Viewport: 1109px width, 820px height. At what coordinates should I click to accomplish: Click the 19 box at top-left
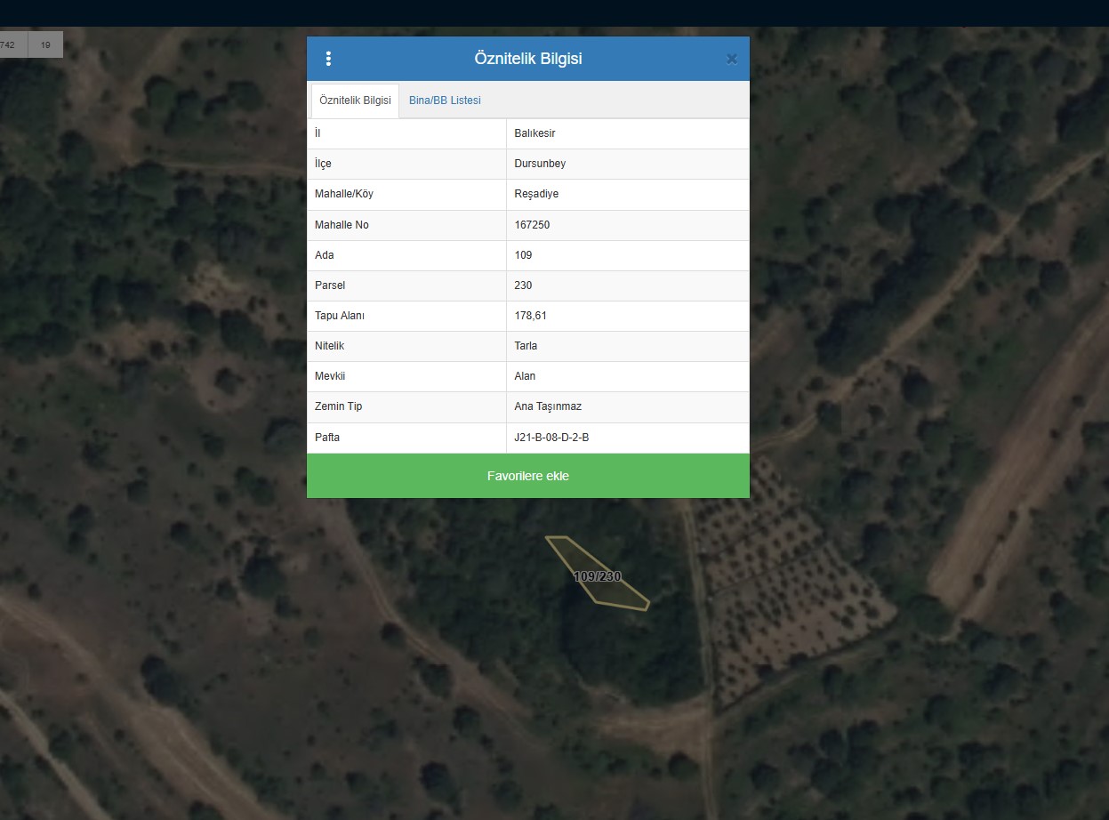point(45,44)
